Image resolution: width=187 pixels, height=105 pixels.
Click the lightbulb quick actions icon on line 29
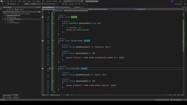pos(50,69)
